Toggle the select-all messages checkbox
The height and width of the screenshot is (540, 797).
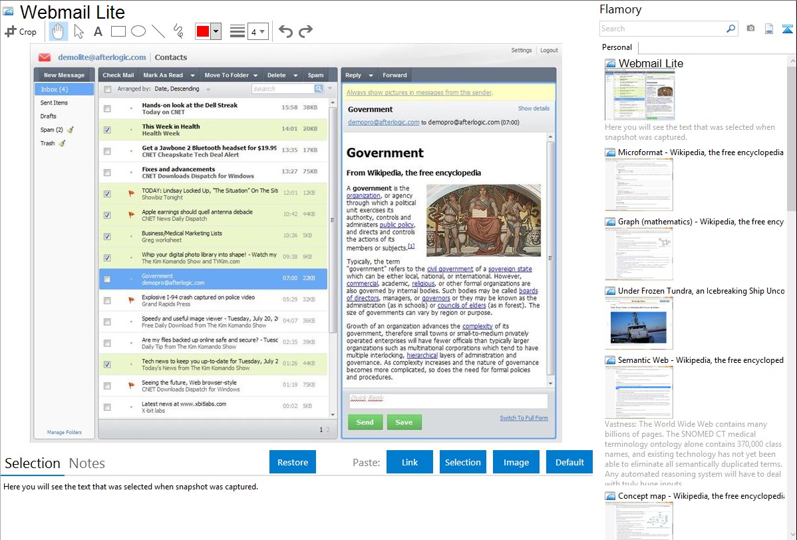[x=107, y=89]
